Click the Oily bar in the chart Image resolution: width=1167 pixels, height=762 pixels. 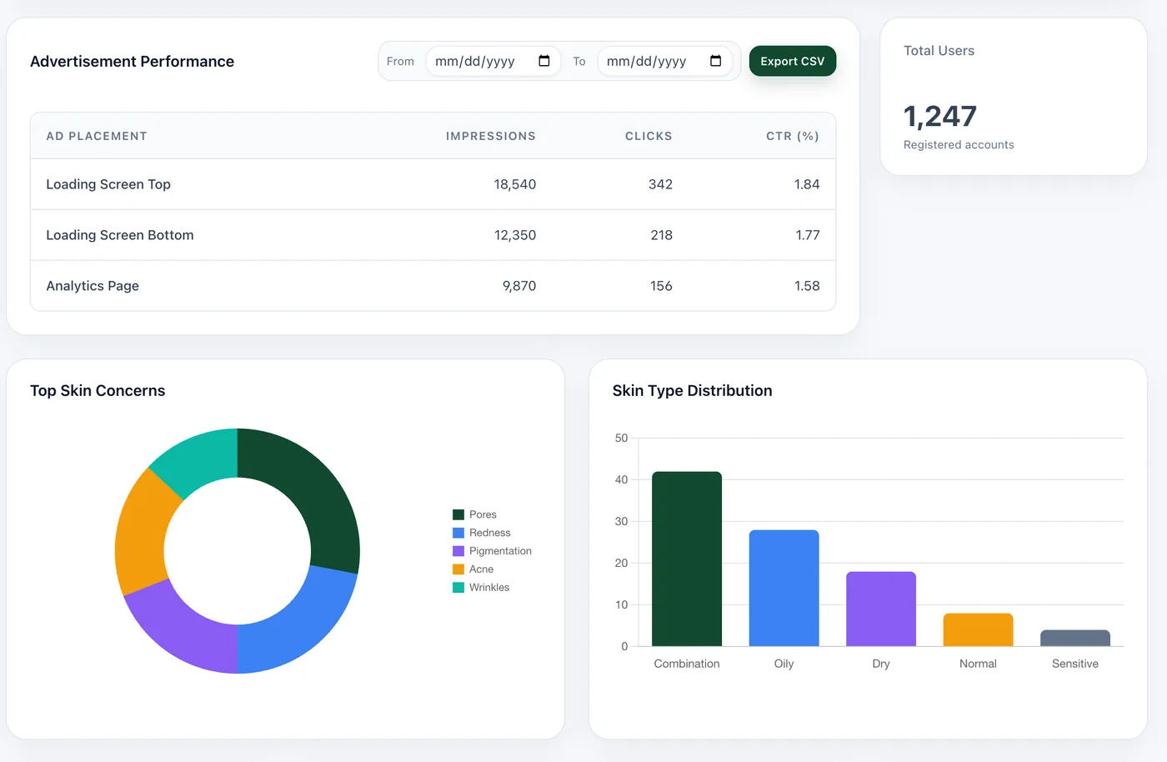click(784, 588)
